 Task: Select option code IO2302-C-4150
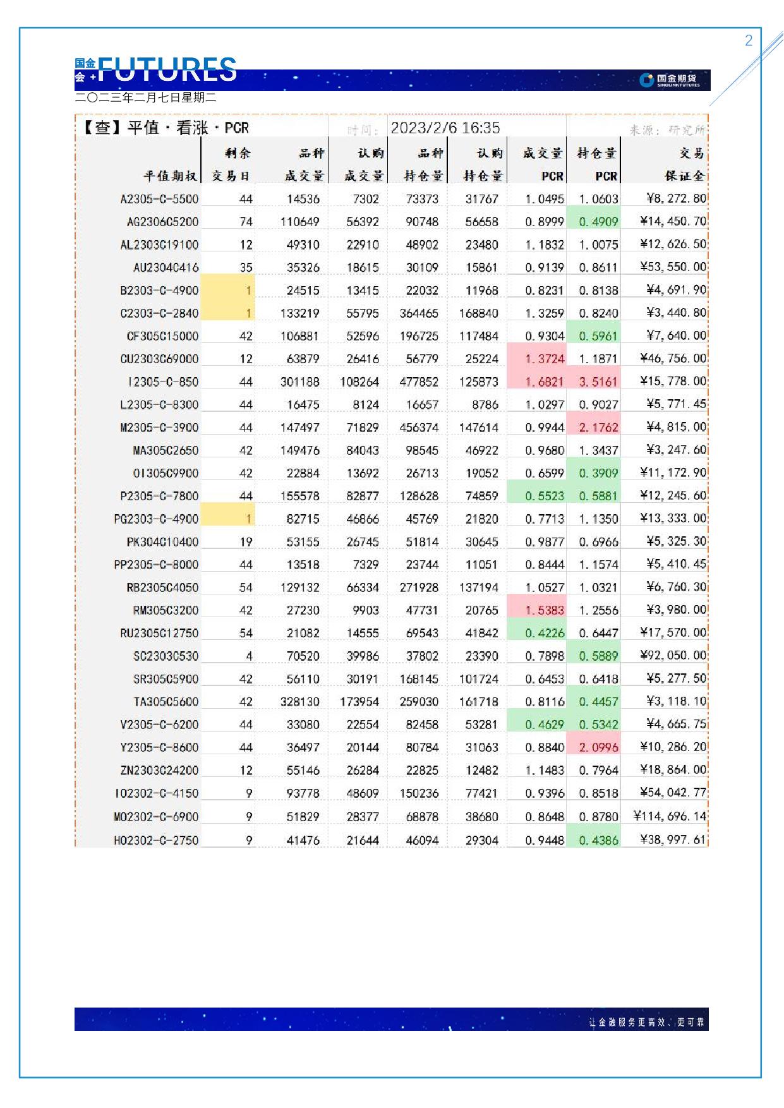(x=156, y=793)
